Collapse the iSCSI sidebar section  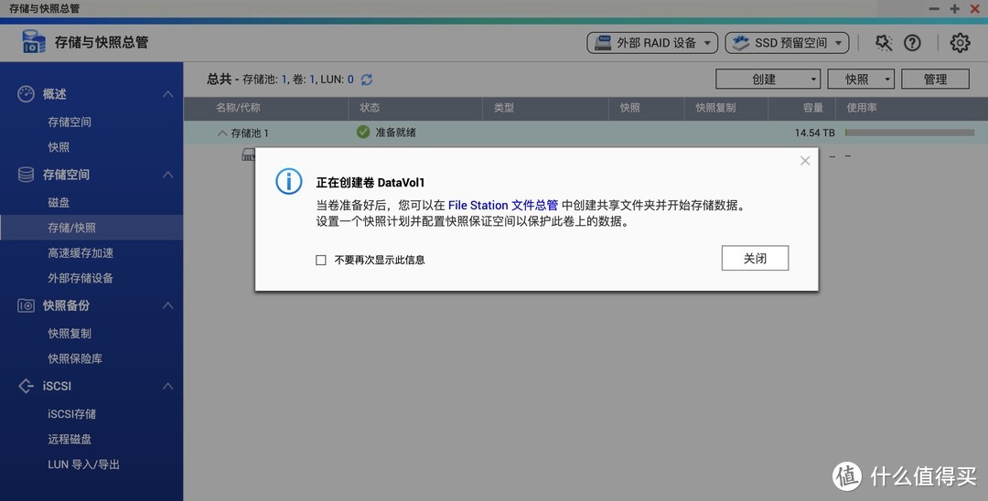point(167,386)
